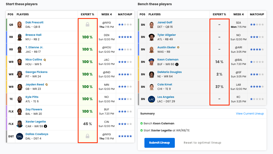Open Jared Goff's player link

pyautogui.click(x=165, y=22)
